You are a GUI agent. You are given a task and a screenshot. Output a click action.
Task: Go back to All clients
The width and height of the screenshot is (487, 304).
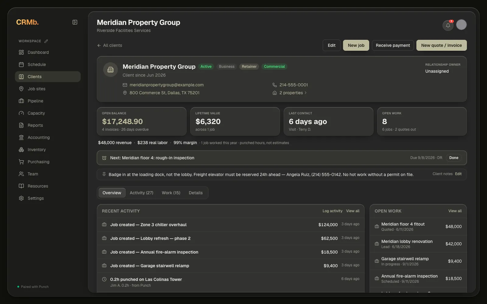[110, 45]
